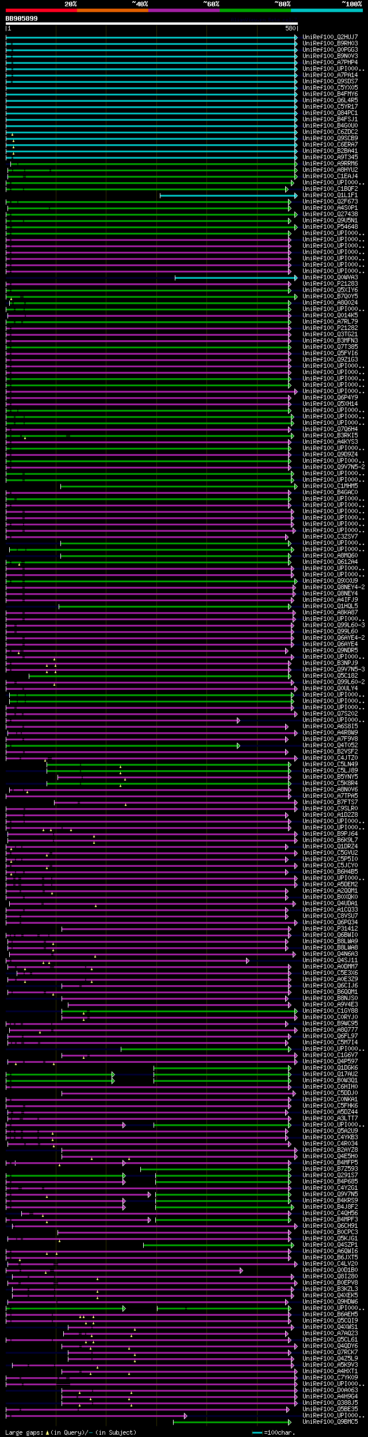This screenshot has height=1437, width=368.
Task: Select the UniRef100_Q9SCB9 label
Action: tap(330, 139)
